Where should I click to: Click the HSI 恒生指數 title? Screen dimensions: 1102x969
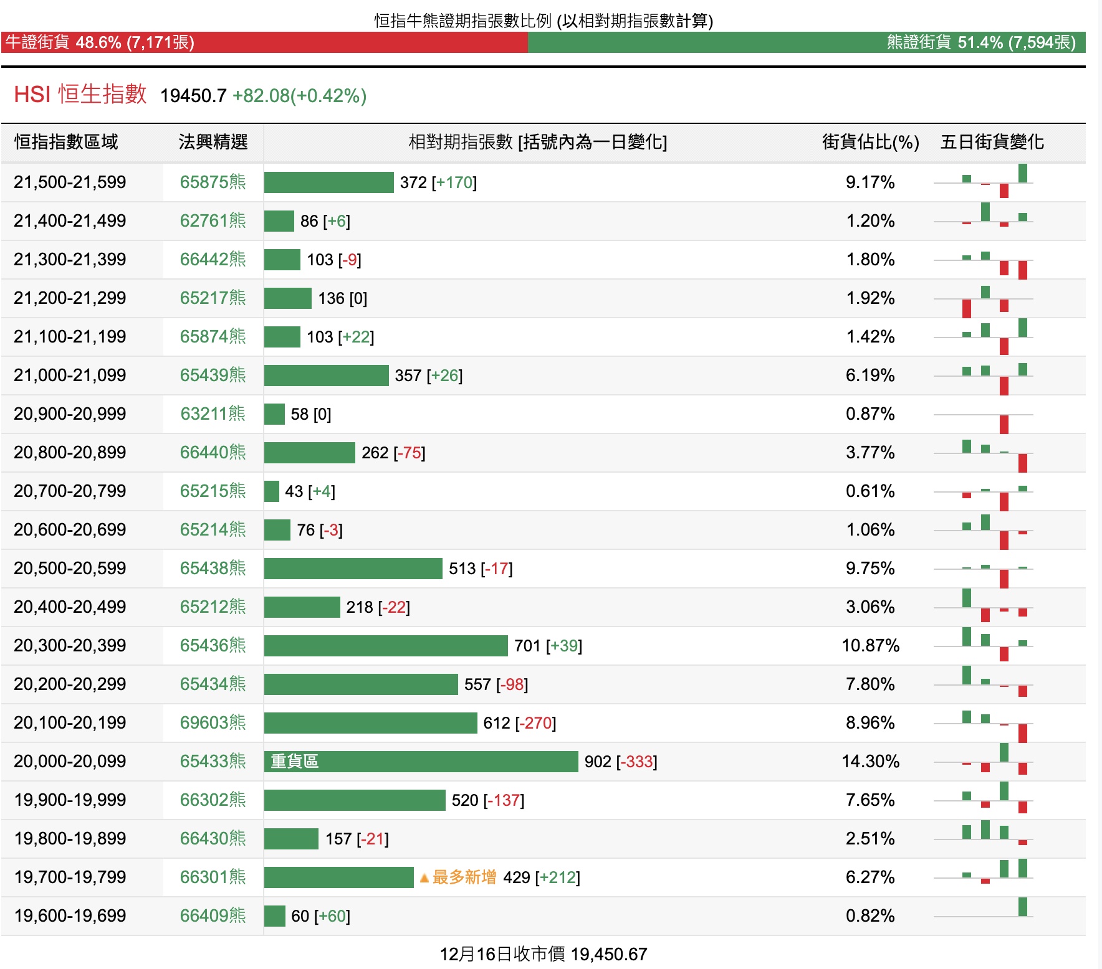(x=80, y=95)
